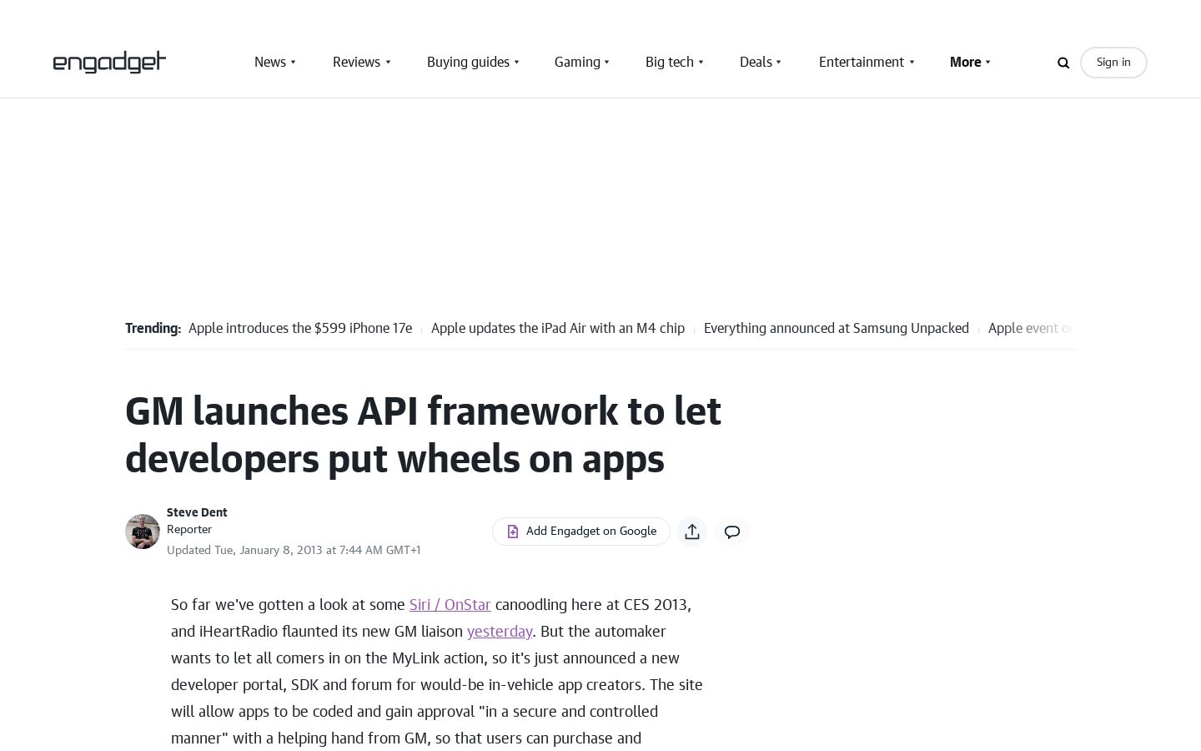Click Steve Dent's avatar photo

click(143, 532)
